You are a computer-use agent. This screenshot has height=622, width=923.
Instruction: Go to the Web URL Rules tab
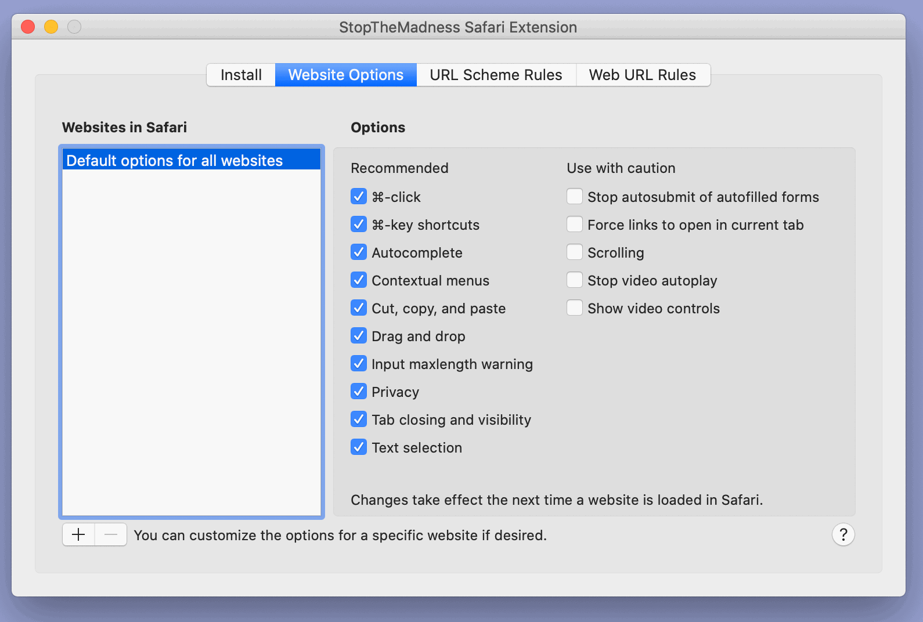coord(642,75)
